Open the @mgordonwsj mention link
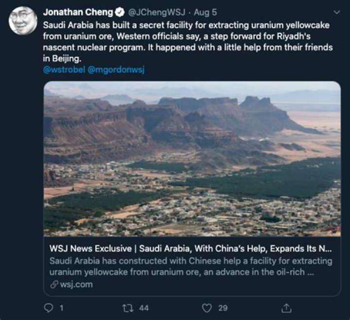Screen dimensions: 350x320 coord(116,70)
